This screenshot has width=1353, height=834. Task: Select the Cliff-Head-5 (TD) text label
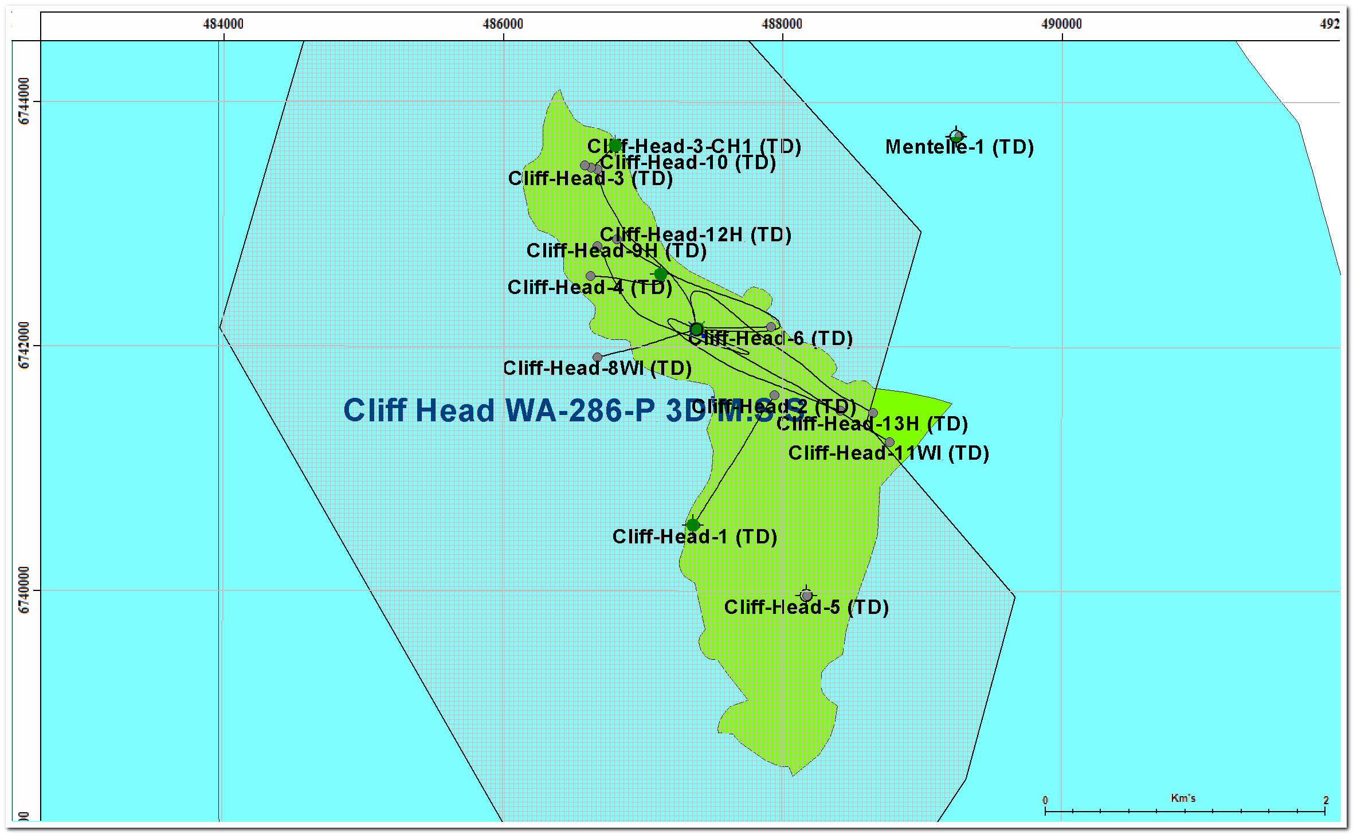(x=806, y=607)
